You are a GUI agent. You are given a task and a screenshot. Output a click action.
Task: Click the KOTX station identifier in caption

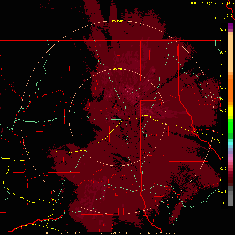pos(152,233)
